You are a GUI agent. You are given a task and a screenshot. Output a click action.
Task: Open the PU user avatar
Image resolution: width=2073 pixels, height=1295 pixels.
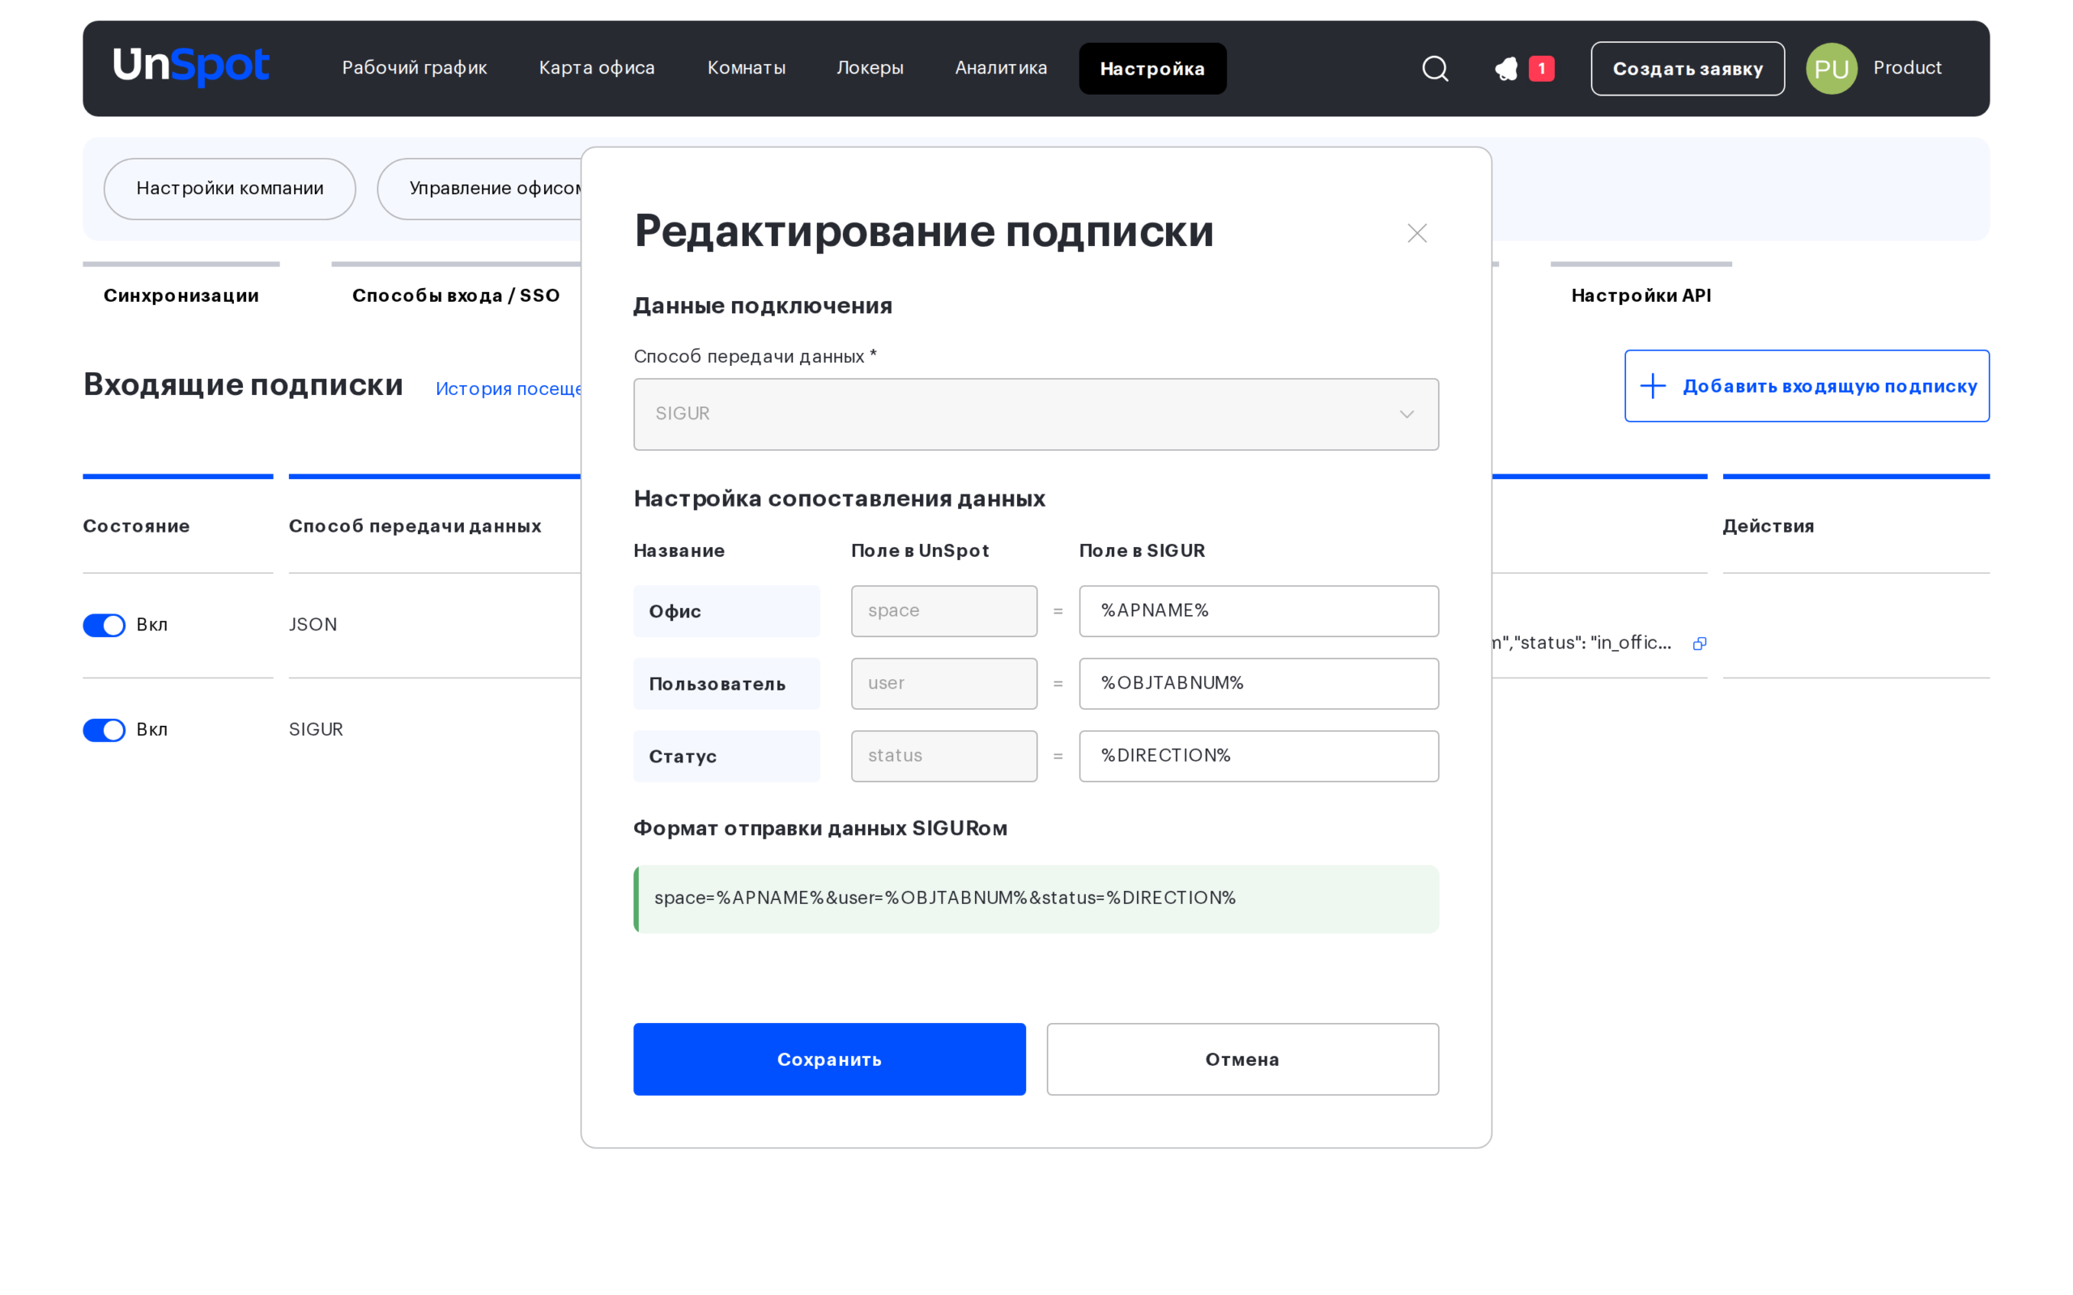(x=1832, y=69)
